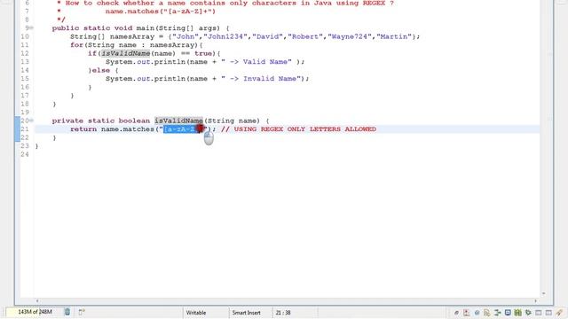Click the horizontal scrollbar right arrow
Image resolution: width=568 pixels, height=319 pixels.
[x=535, y=301]
